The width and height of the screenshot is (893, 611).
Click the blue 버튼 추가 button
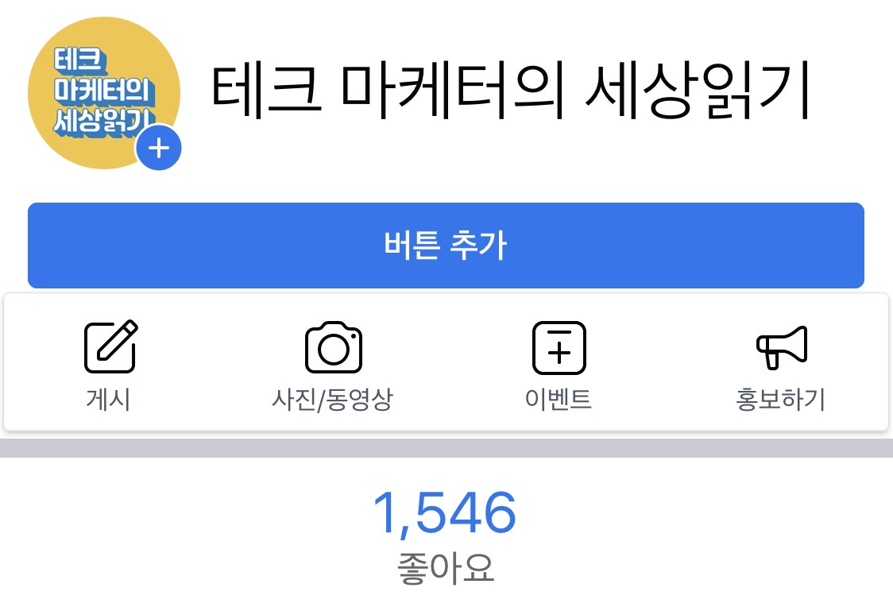[x=446, y=246]
